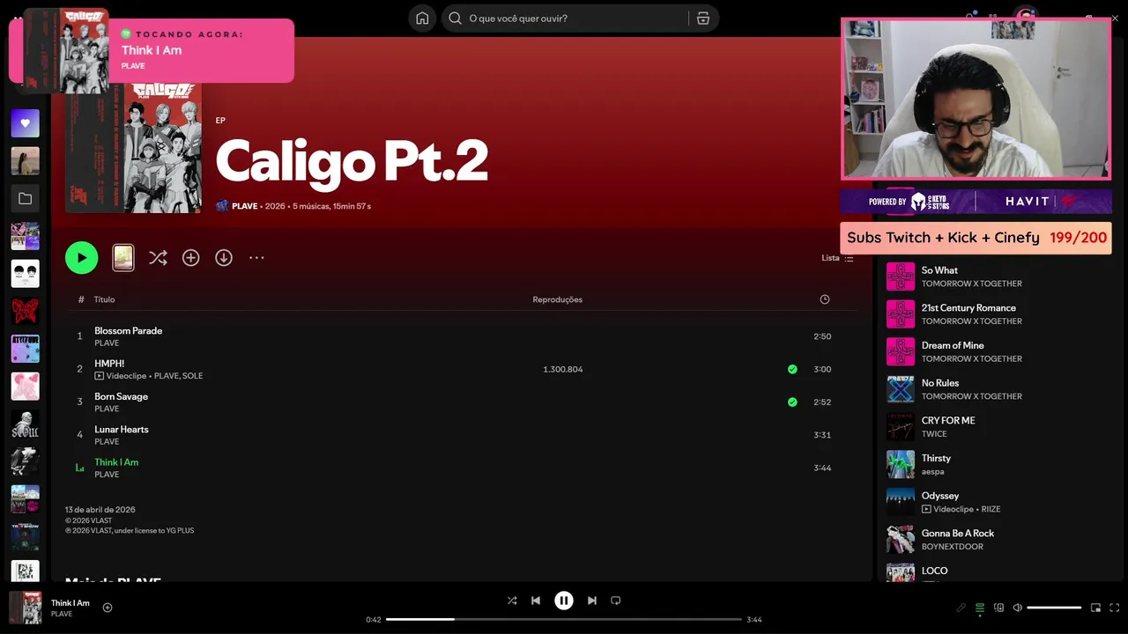Adjust the volume slider
Viewport: 1128px width, 634px height.
1054,608
